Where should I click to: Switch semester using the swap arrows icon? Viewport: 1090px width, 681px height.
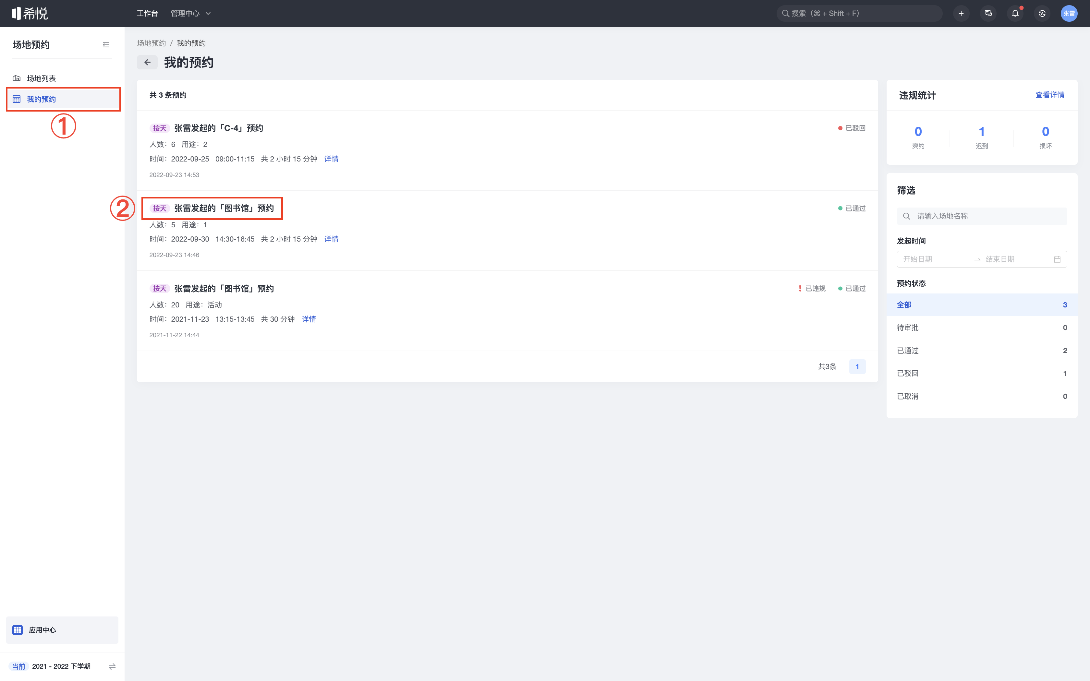pyautogui.click(x=112, y=666)
